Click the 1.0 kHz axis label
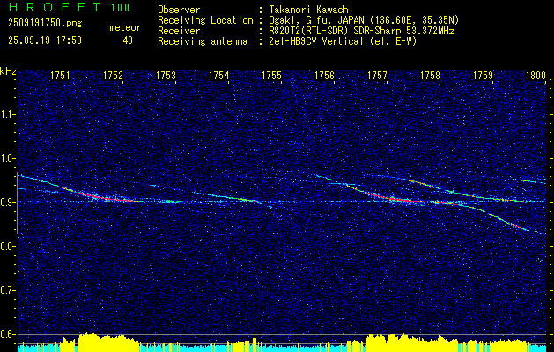Screen dimensions: 554x352 [x=9, y=158]
